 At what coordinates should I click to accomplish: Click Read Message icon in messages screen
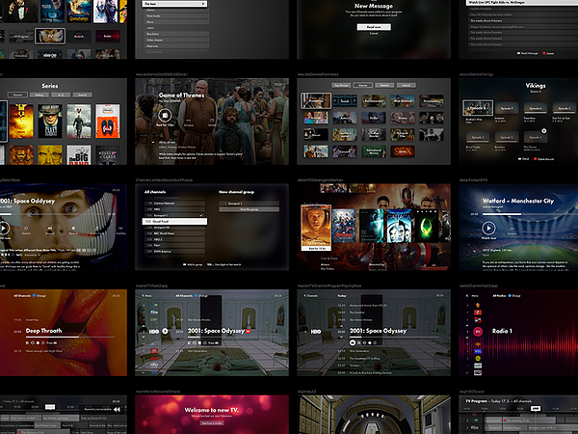[518, 53]
